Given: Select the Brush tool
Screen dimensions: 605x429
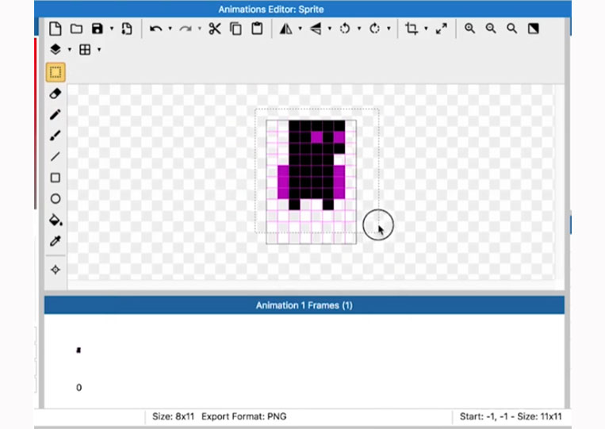Looking at the screenshot, I should coord(56,136).
